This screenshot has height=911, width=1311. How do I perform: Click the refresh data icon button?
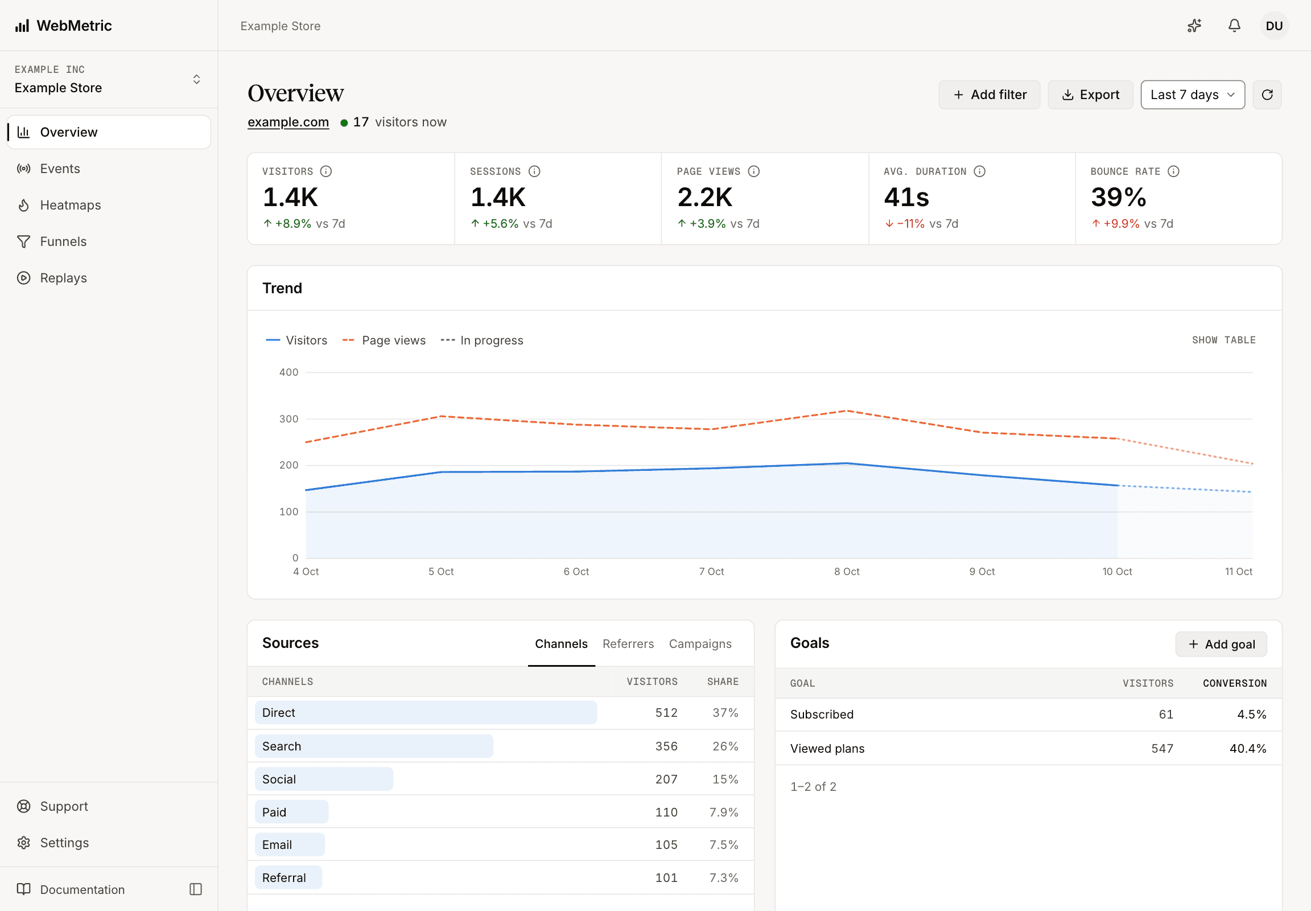pyautogui.click(x=1267, y=95)
